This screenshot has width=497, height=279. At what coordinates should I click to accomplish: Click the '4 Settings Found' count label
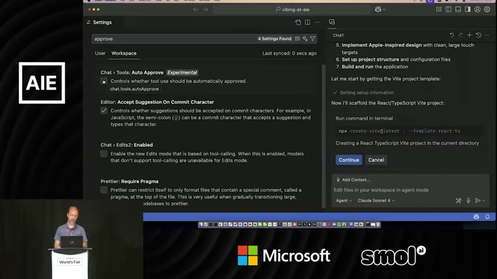click(x=274, y=39)
